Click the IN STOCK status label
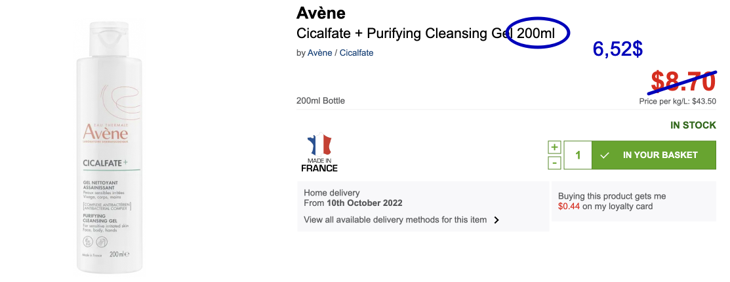730x282 pixels. [693, 125]
